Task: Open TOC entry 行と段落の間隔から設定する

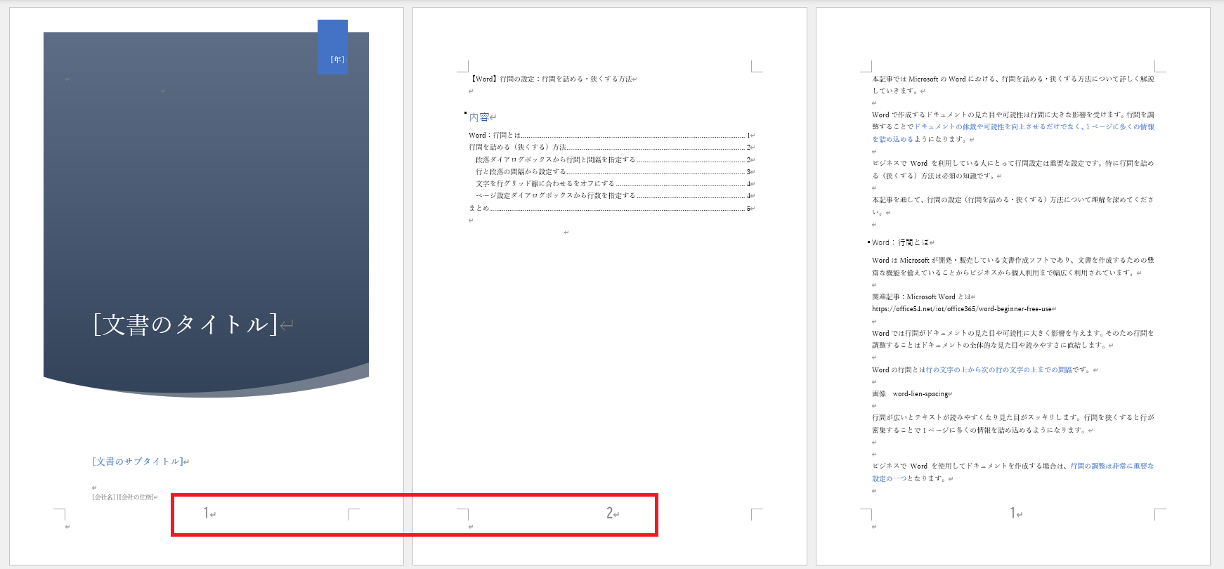Action: 613,171
